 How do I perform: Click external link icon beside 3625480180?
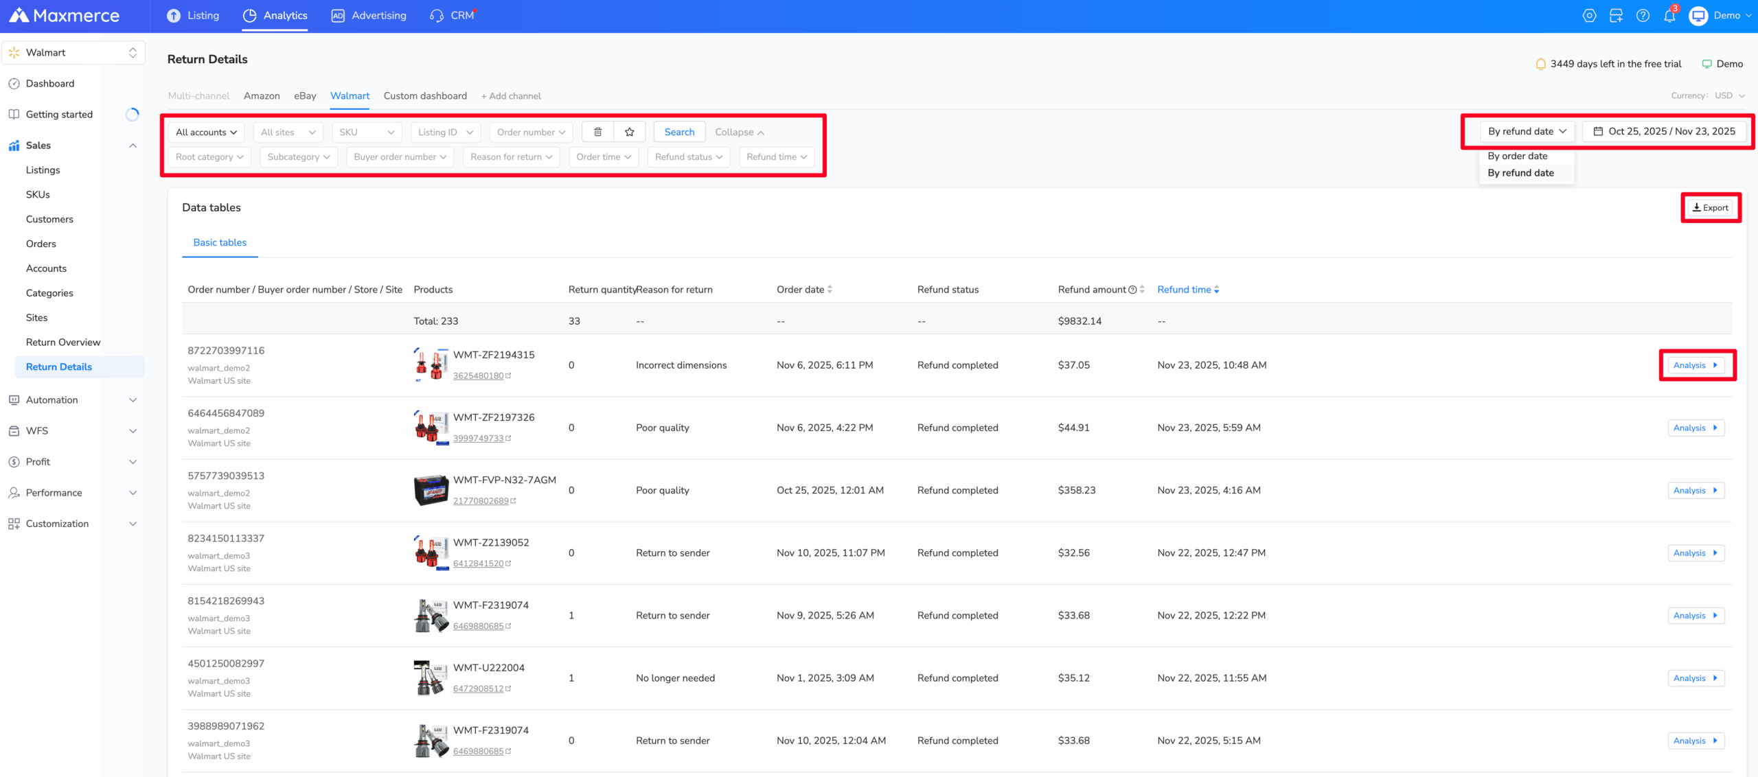(x=508, y=375)
